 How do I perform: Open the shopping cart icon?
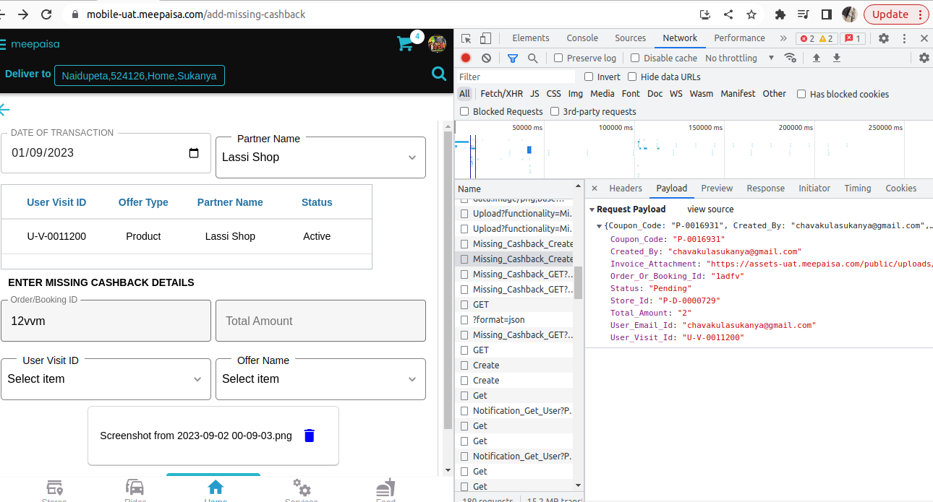coord(405,43)
